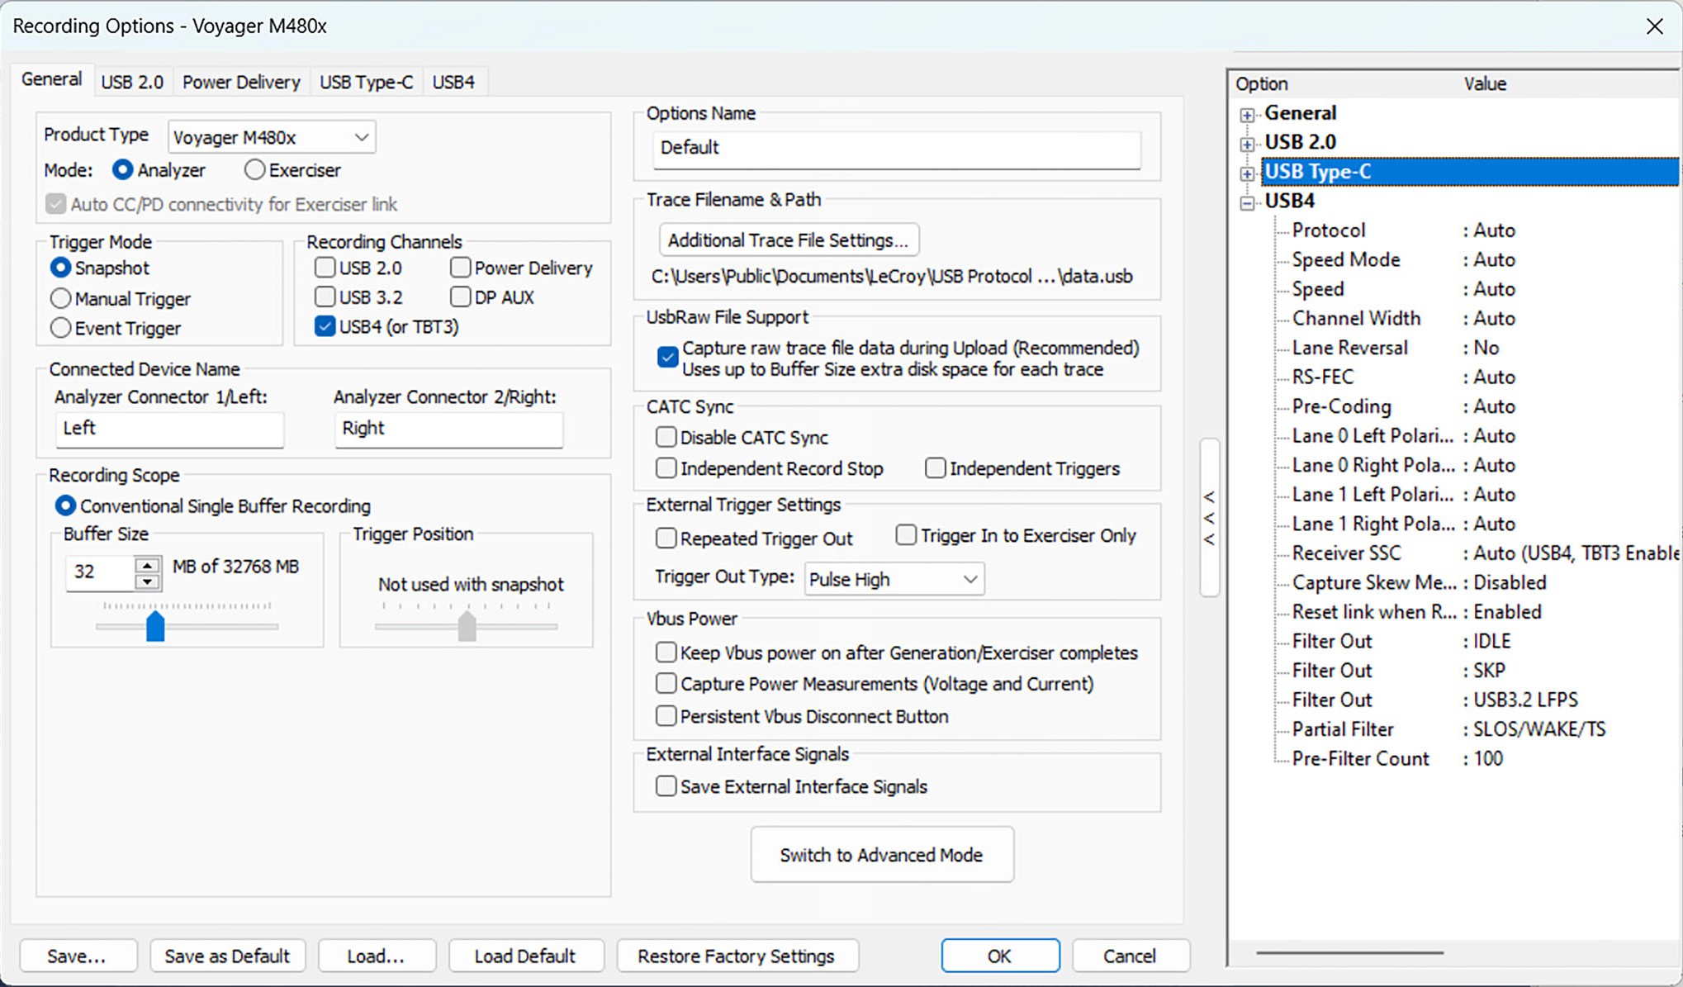Click Switch to Advanced Mode button
1683x987 pixels.
[882, 855]
